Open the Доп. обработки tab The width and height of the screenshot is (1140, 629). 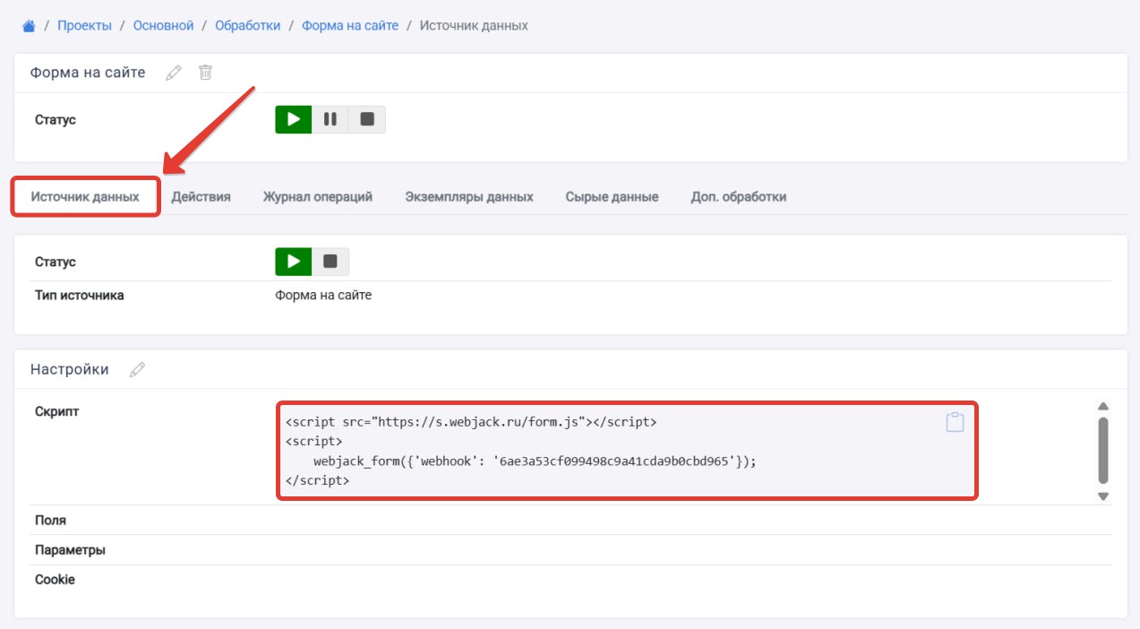[739, 196]
